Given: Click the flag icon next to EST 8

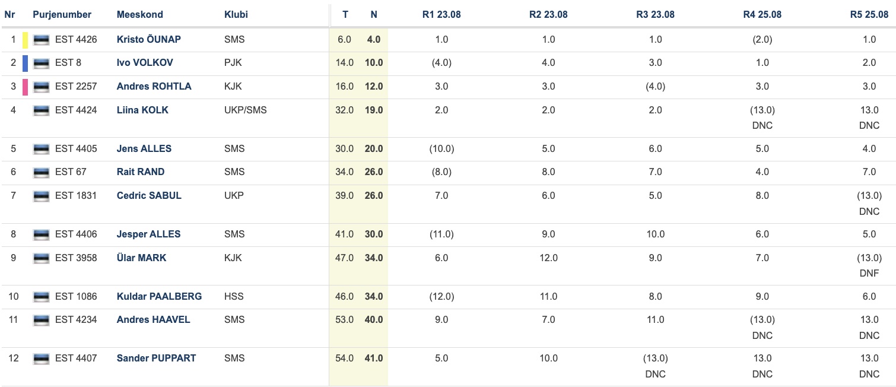Looking at the screenshot, I should tap(41, 64).
